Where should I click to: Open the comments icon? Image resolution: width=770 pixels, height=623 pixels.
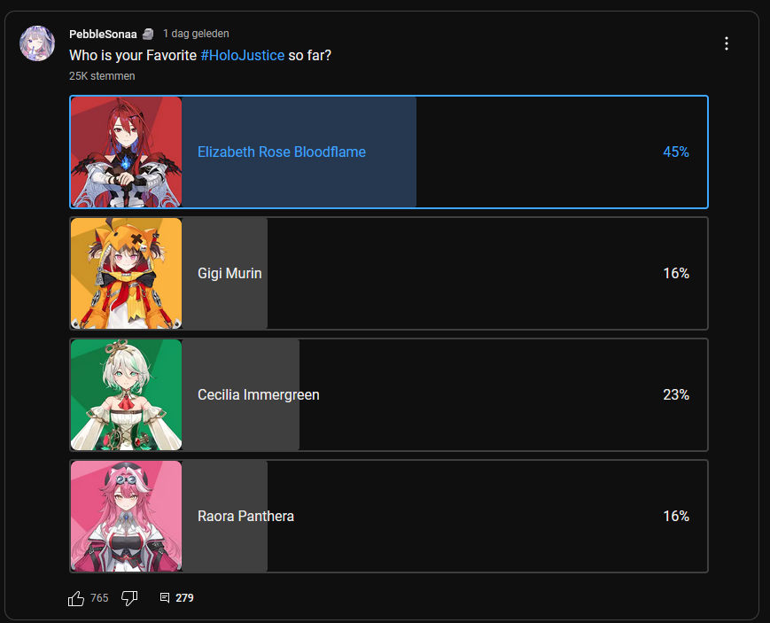165,598
